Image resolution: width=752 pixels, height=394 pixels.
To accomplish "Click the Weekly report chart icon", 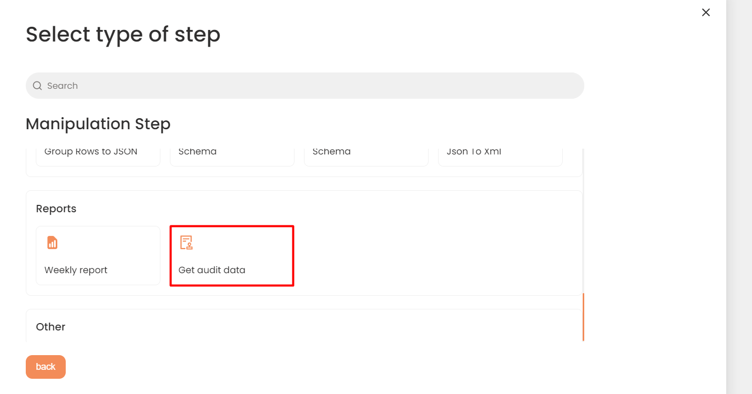I will tap(52, 242).
